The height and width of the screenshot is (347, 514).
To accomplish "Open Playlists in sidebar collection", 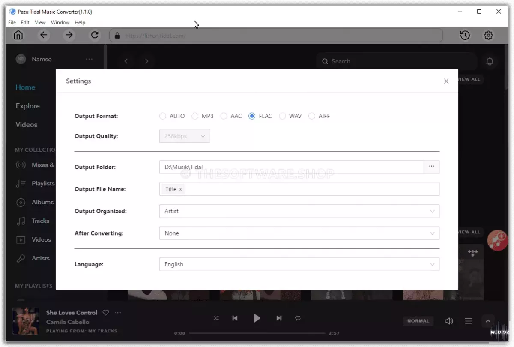I will [x=35, y=183].
